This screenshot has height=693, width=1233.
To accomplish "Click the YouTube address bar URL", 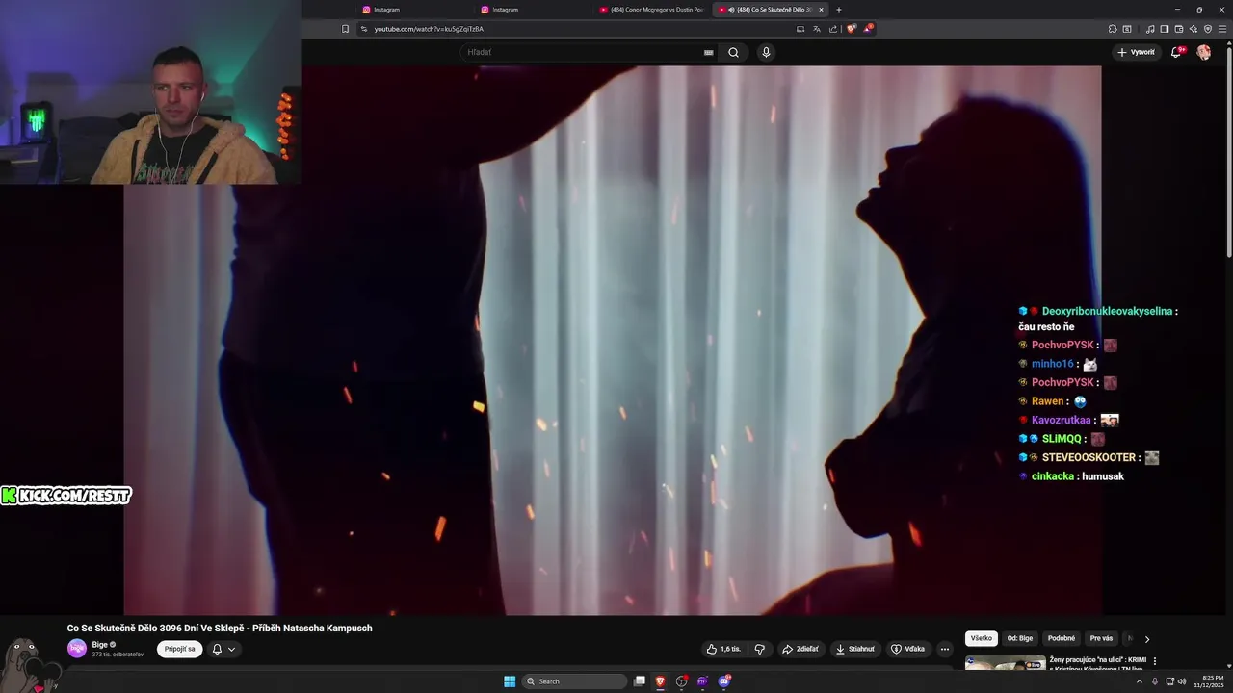I will click(x=429, y=29).
